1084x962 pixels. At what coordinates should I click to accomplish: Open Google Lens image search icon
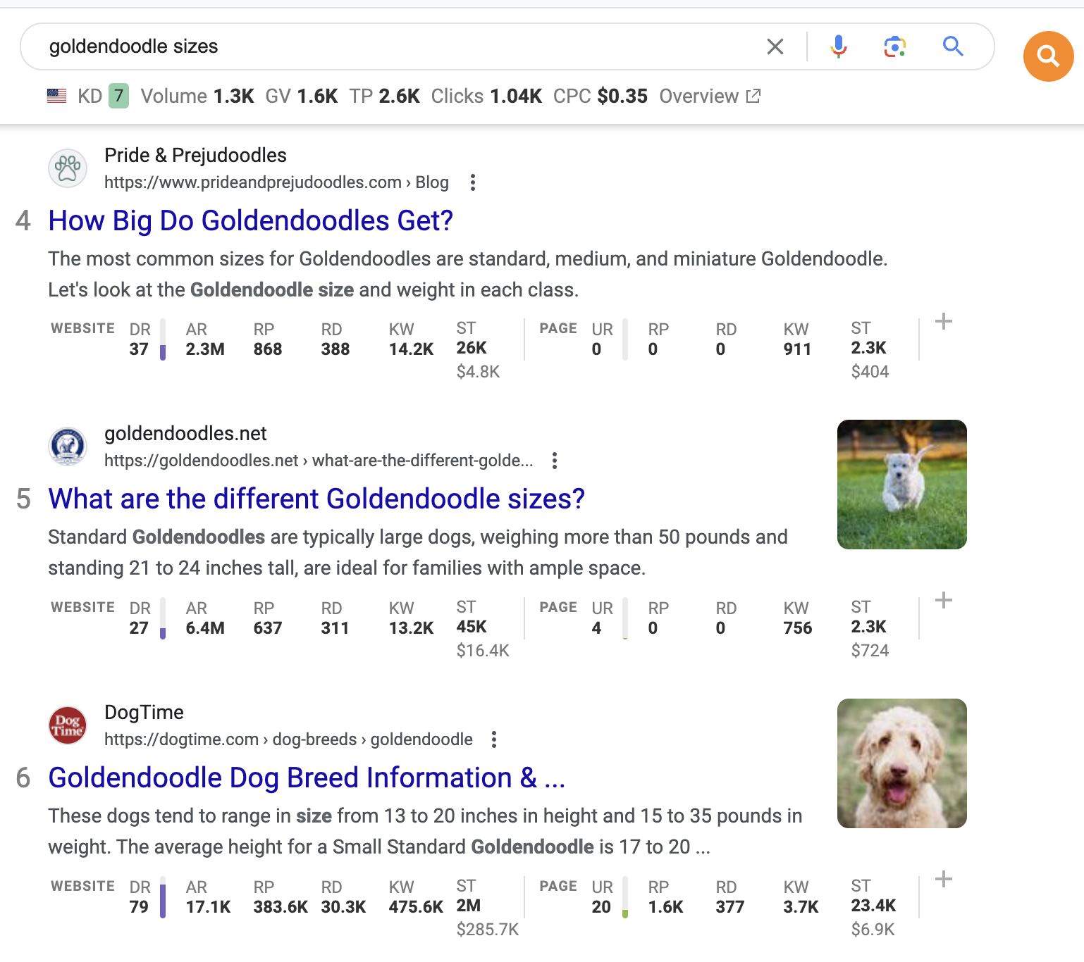pos(895,46)
